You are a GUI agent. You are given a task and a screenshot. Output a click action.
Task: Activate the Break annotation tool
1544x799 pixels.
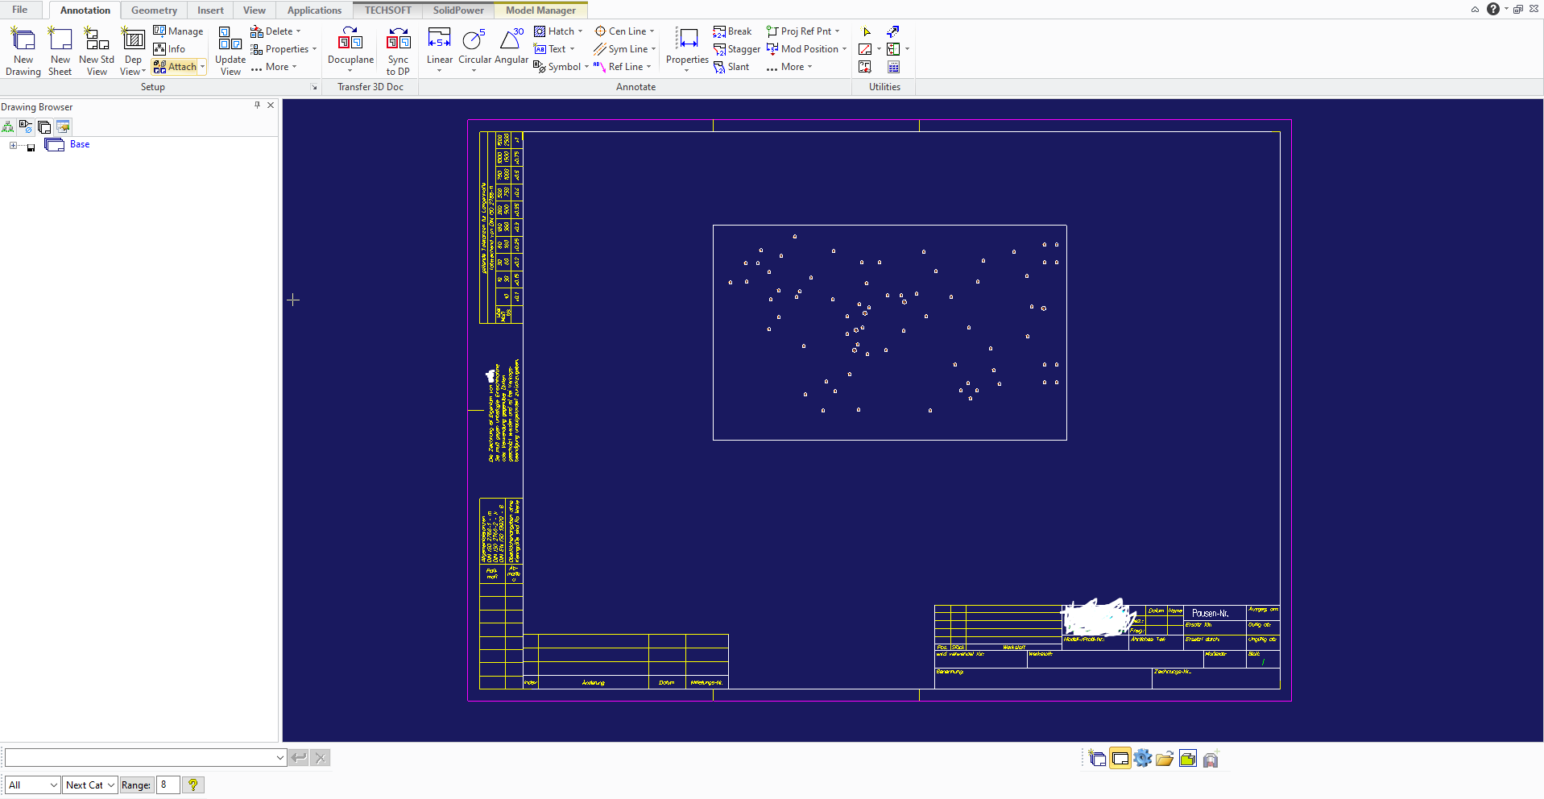point(733,31)
